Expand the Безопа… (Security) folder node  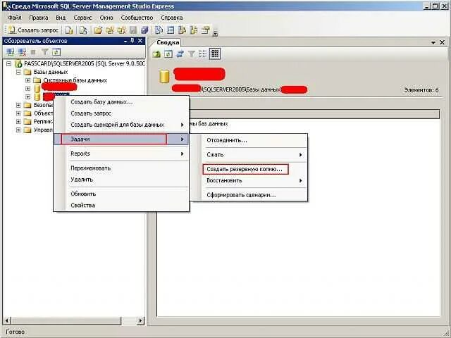(18, 105)
